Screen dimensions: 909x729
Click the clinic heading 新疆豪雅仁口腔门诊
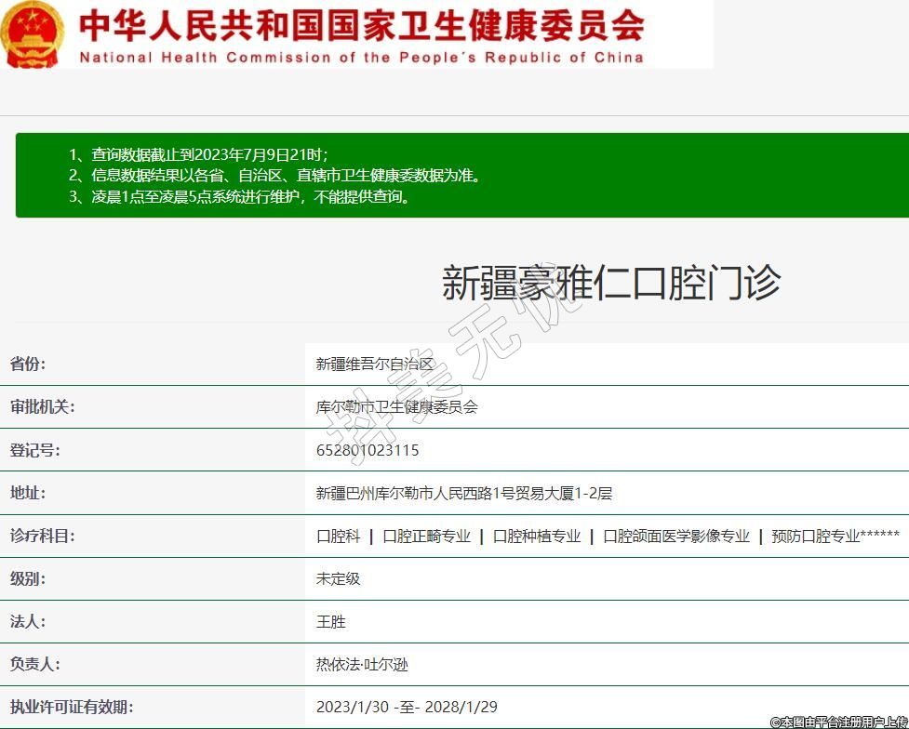[610, 283]
